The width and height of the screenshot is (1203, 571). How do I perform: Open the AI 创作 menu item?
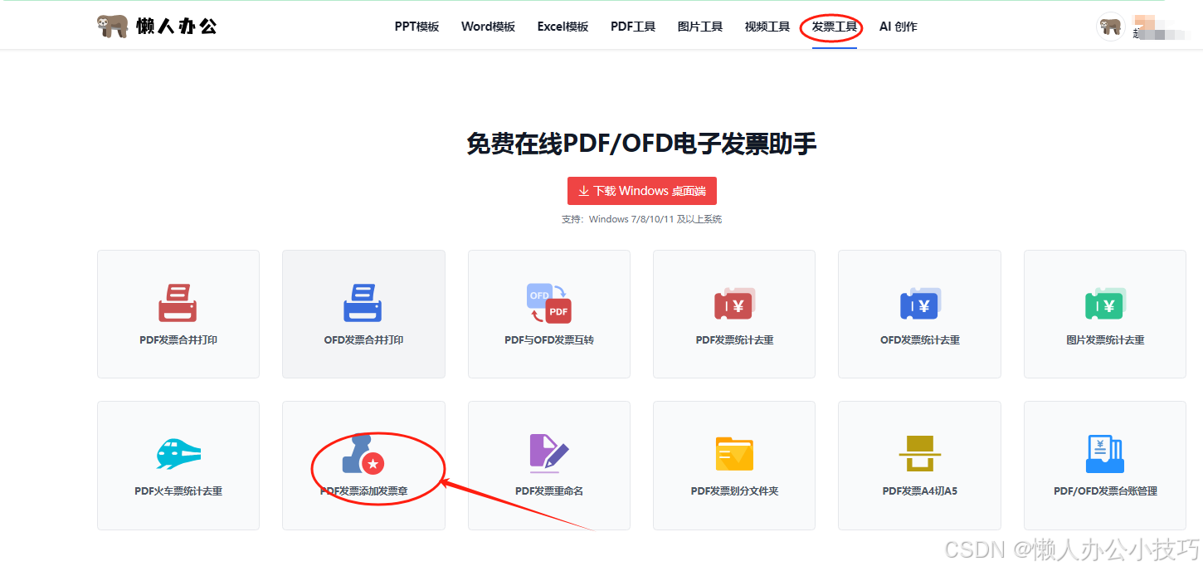coord(899,27)
